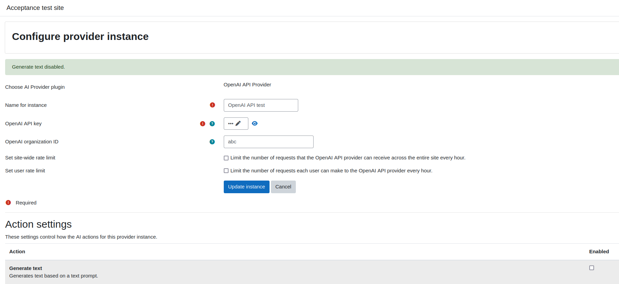This screenshot has width=619, height=284.
Task: Click the 'Required' legend text
Action: pyautogui.click(x=26, y=203)
